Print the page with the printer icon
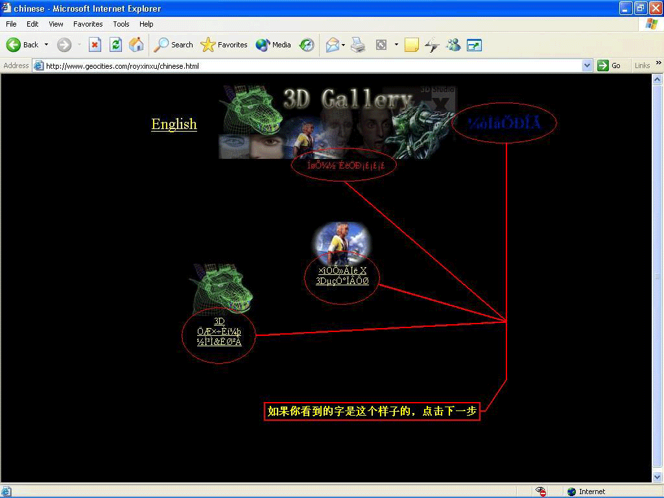Viewport: 664px width, 498px height. point(358,45)
